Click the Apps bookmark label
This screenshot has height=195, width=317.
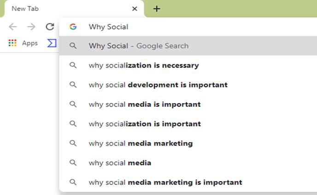click(30, 43)
